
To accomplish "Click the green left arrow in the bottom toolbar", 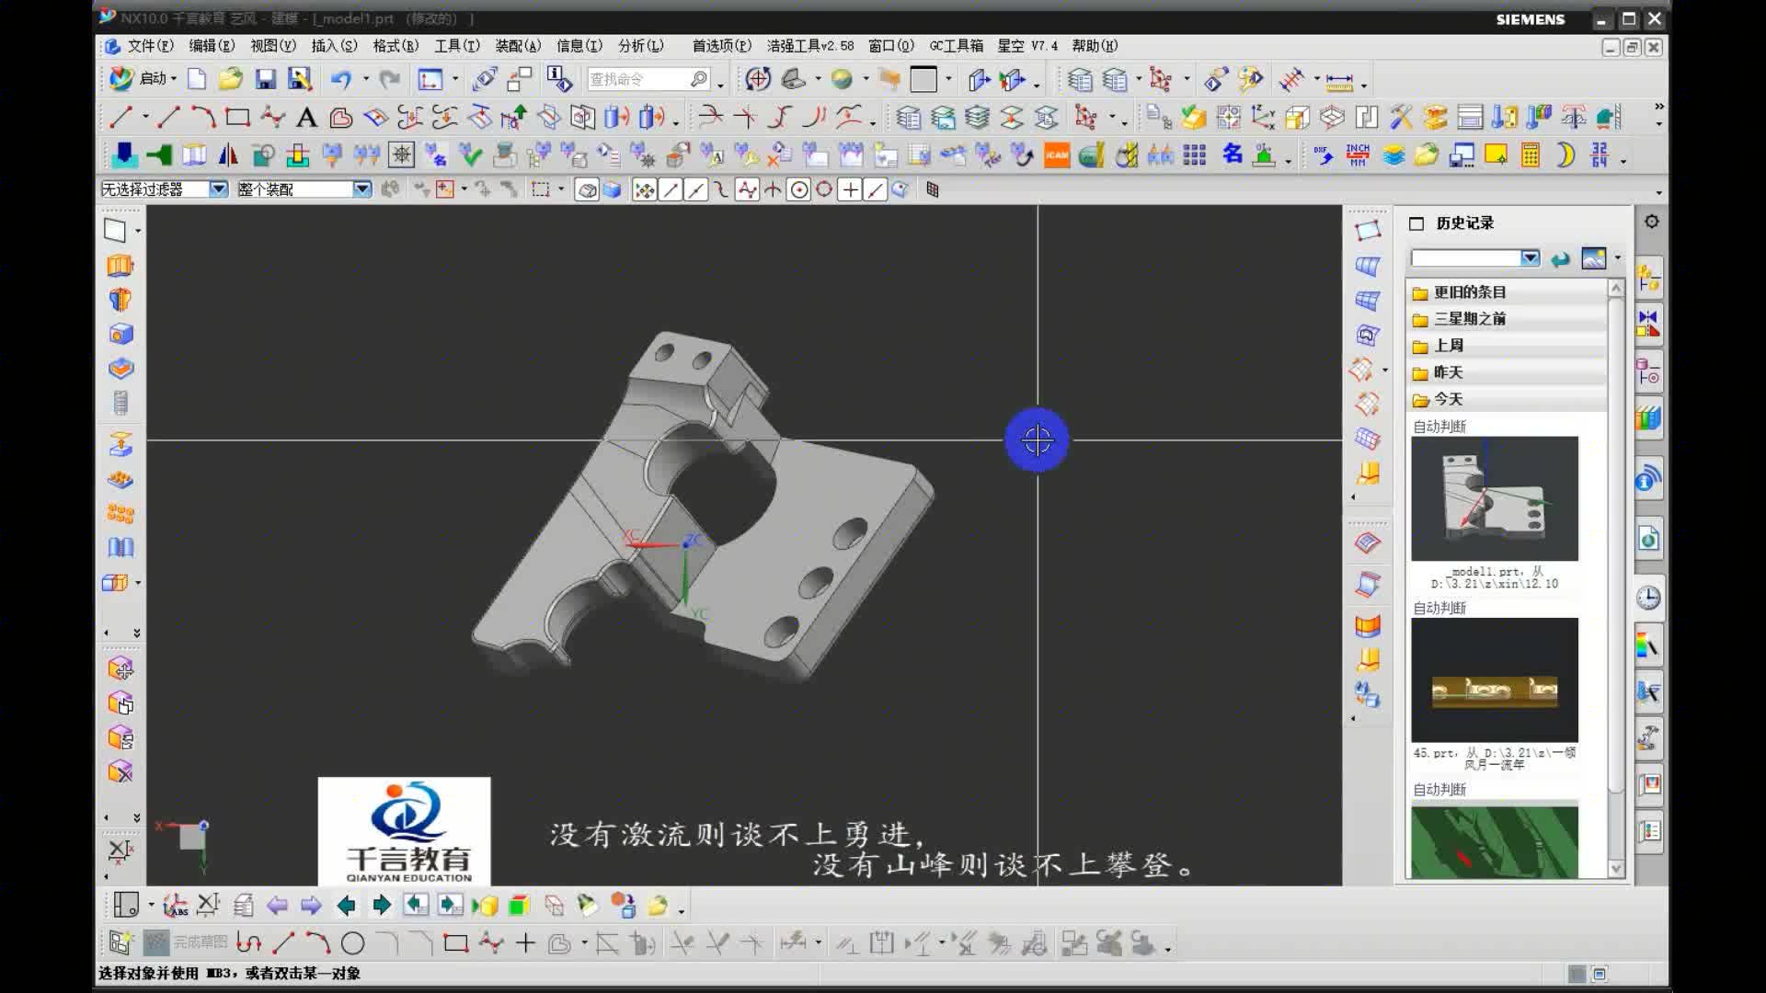I will (x=347, y=906).
